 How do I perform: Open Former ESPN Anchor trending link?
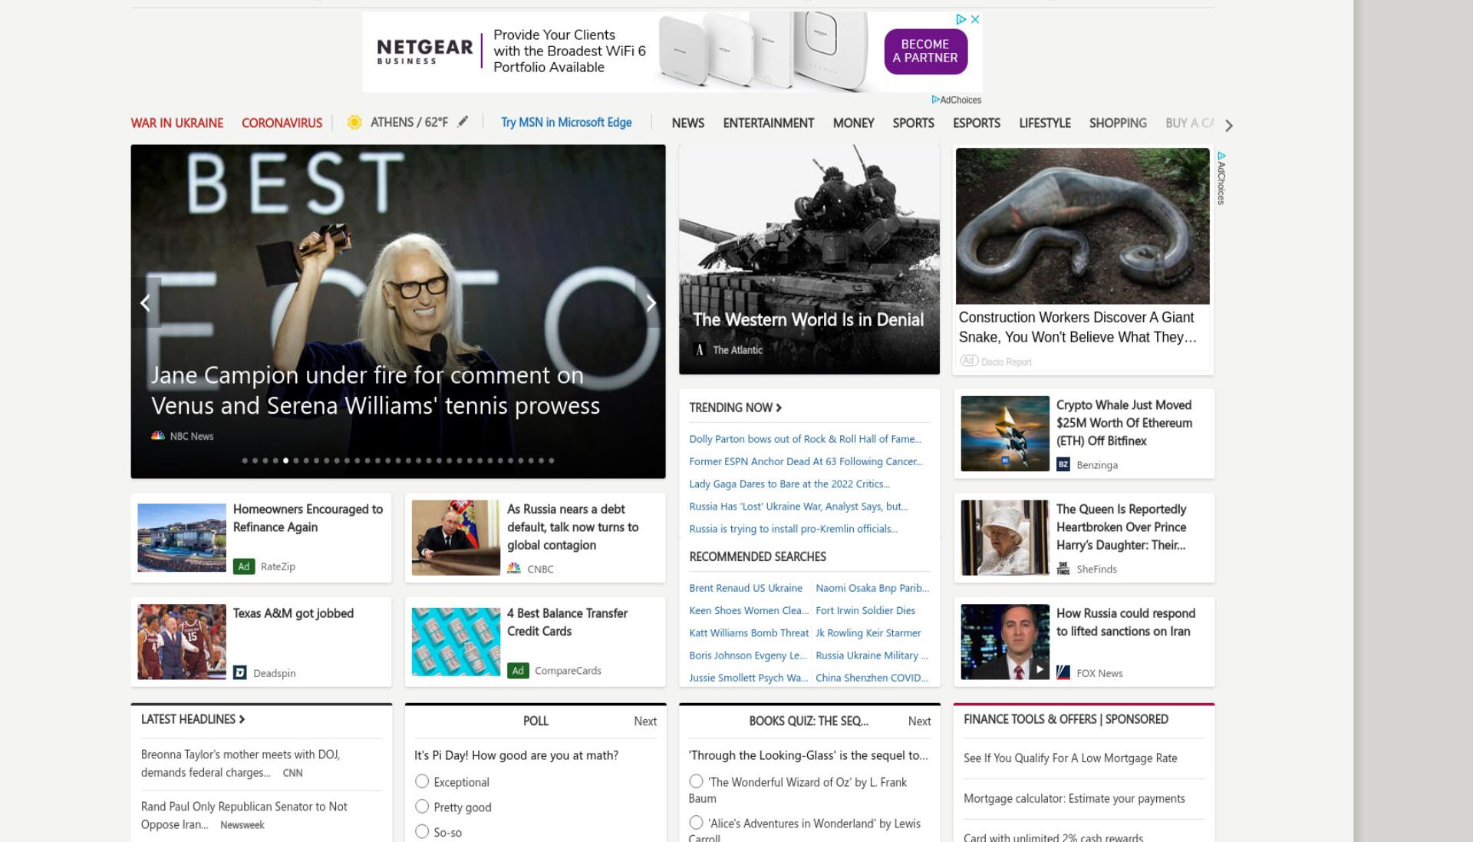click(806, 461)
